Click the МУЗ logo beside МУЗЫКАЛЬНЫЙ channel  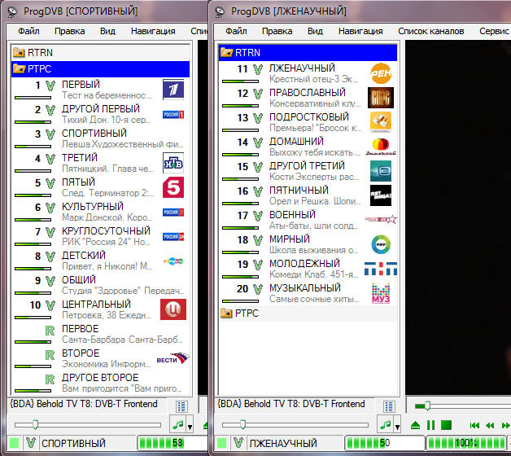pyautogui.click(x=381, y=293)
